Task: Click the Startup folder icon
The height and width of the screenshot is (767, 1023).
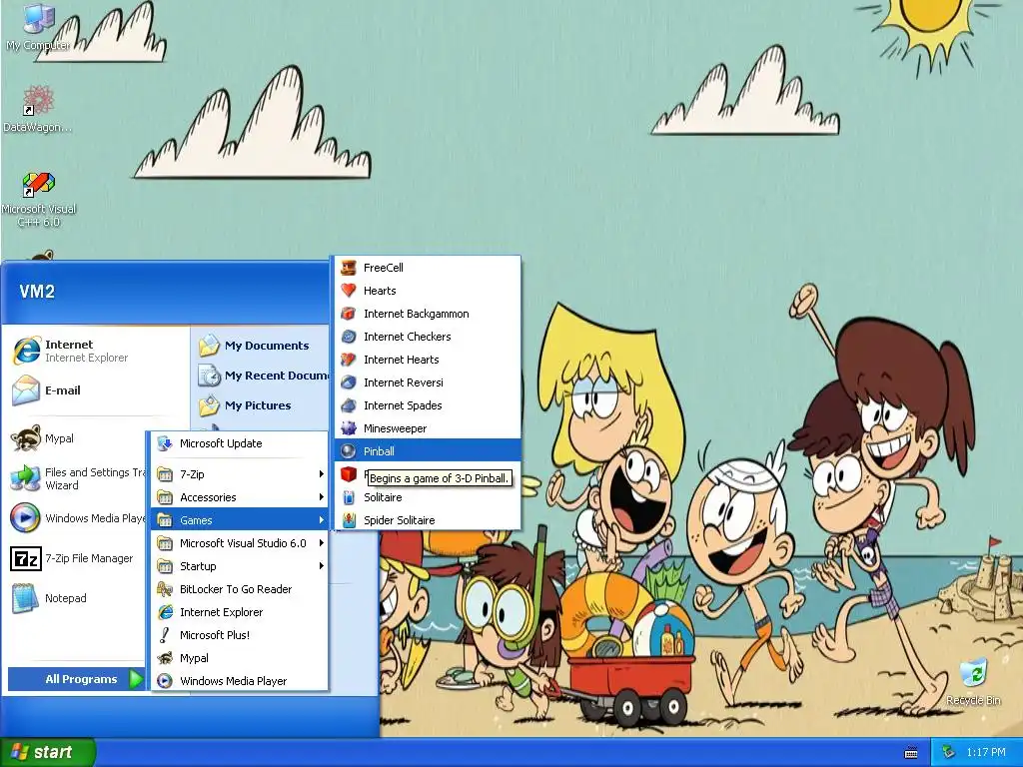Action: coord(166,566)
